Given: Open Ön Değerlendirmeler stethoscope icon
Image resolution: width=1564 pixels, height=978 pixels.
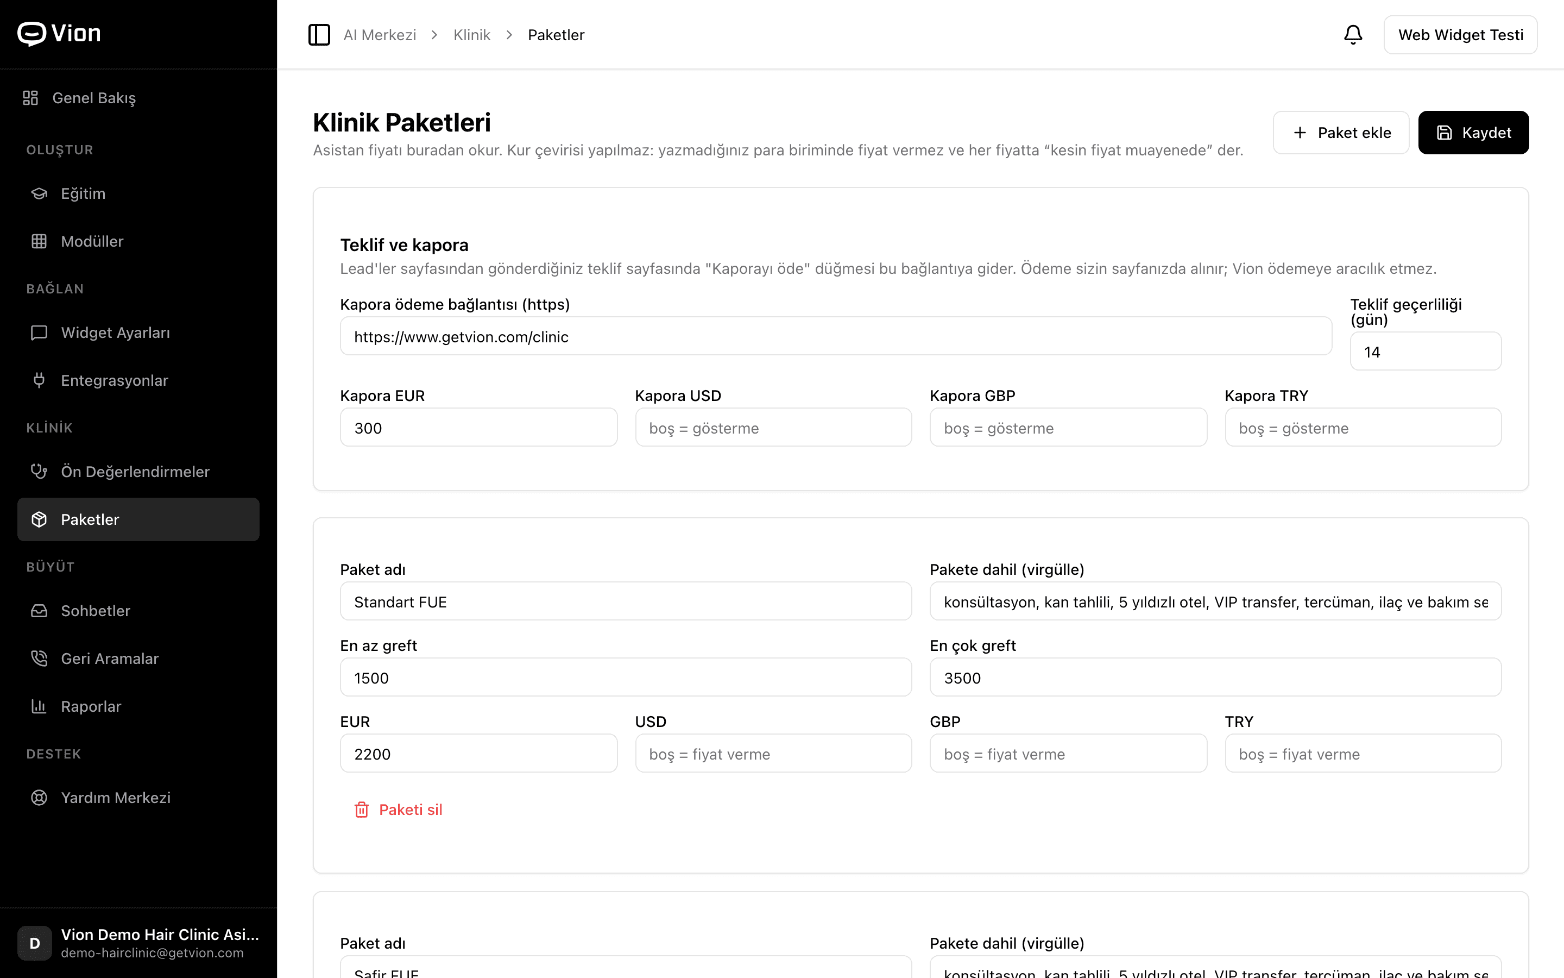Looking at the screenshot, I should pyautogui.click(x=40, y=472).
